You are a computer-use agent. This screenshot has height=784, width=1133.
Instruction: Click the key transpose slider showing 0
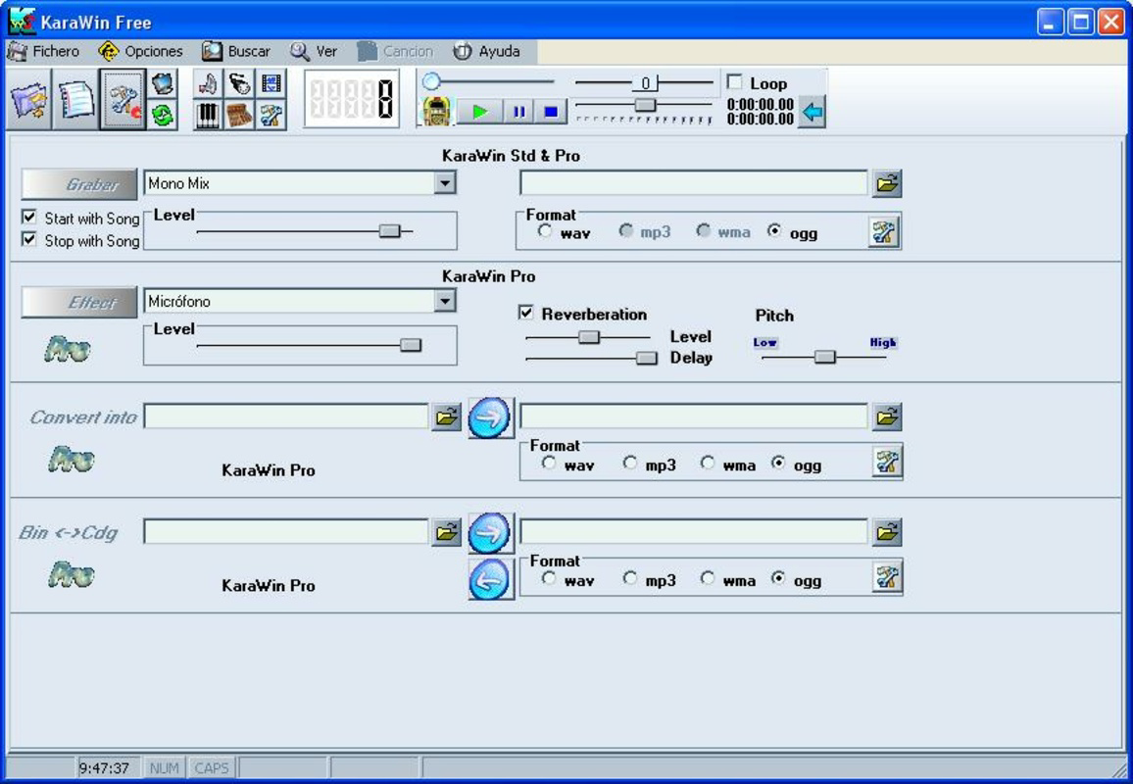click(645, 83)
